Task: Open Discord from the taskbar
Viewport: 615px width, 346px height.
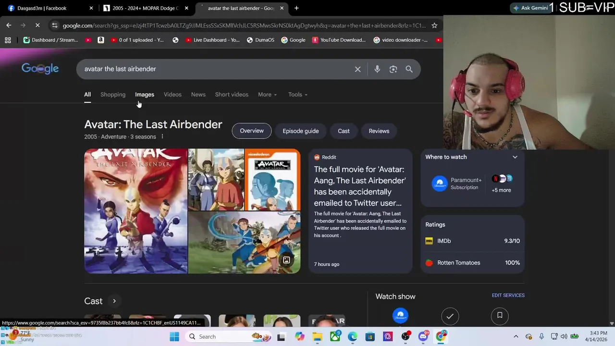Action: click(423, 336)
